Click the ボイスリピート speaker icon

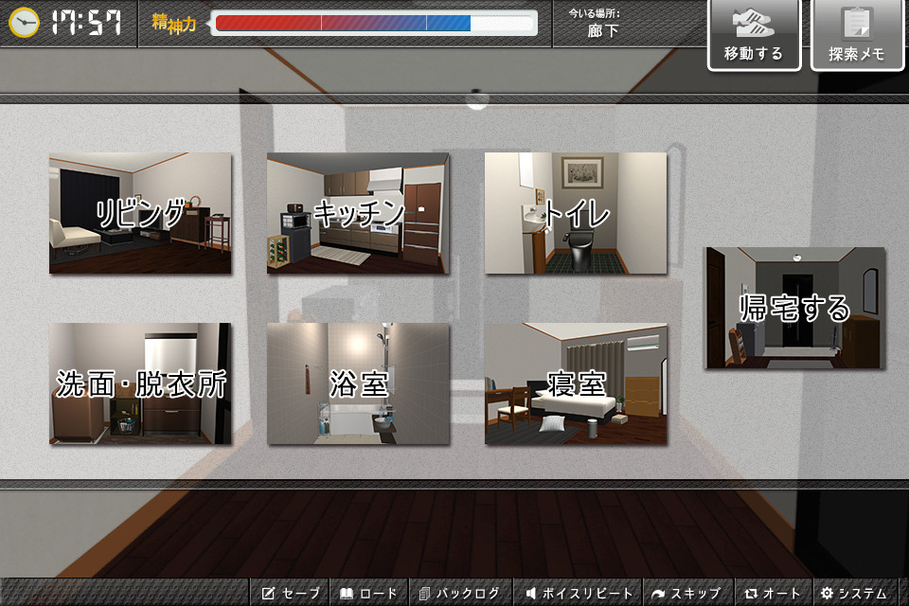pyautogui.click(x=531, y=594)
